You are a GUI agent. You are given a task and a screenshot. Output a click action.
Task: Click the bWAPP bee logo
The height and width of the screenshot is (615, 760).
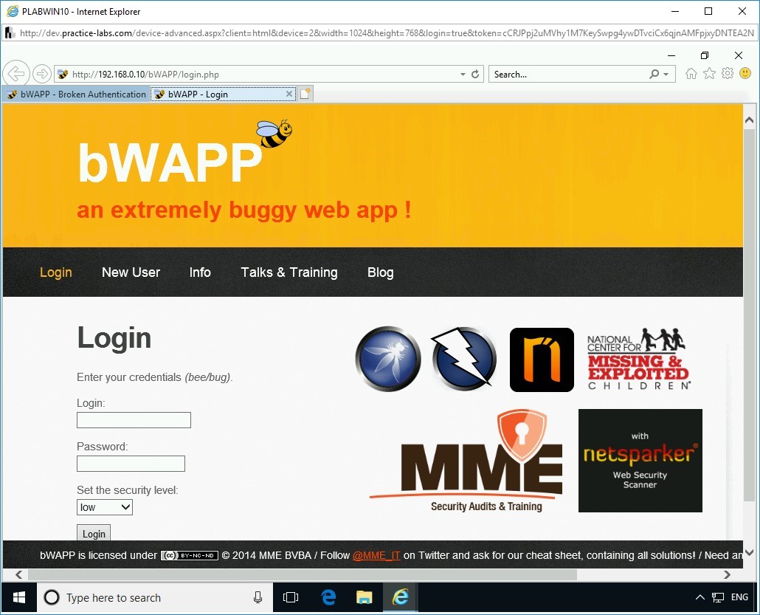click(x=273, y=133)
